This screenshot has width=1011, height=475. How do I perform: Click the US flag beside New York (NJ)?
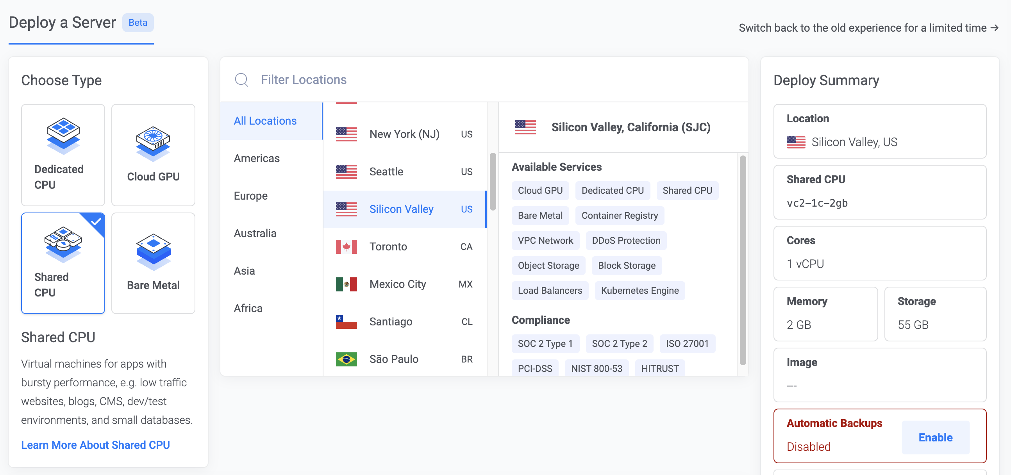tap(346, 134)
